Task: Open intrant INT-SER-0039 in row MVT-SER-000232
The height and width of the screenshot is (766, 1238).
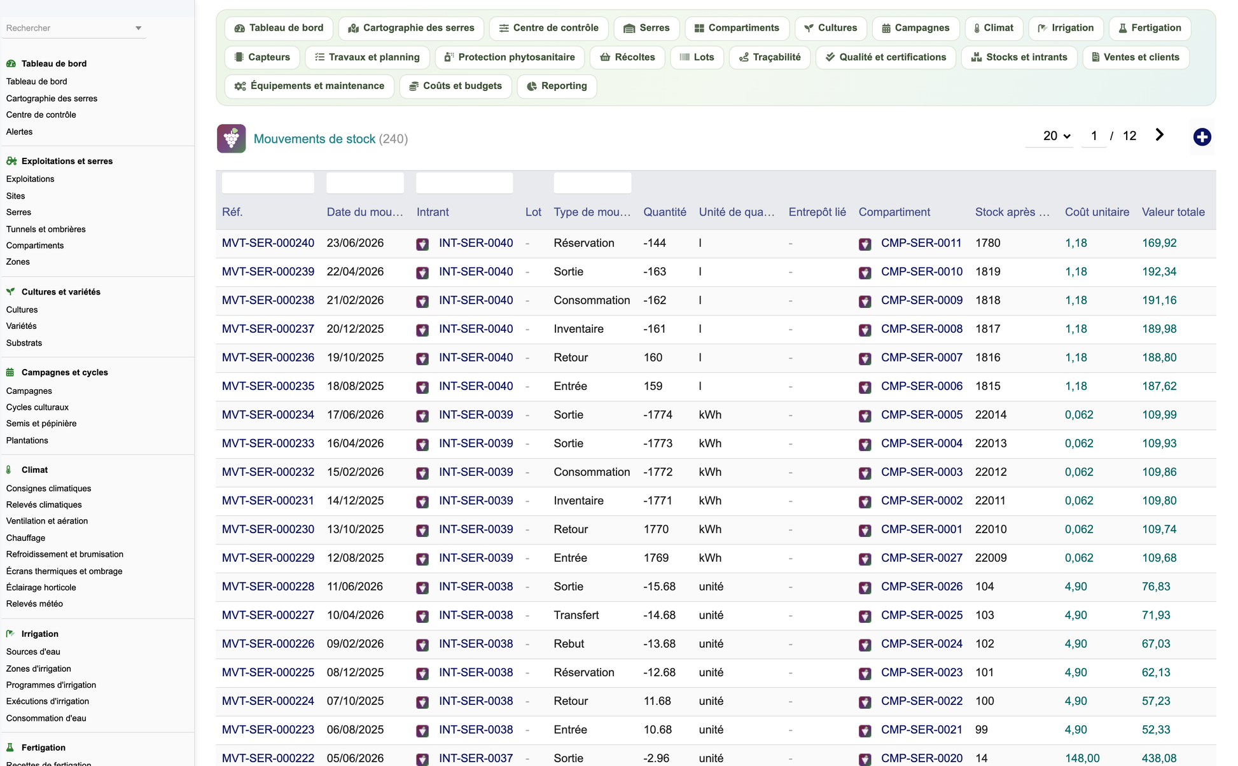Action: point(476,472)
